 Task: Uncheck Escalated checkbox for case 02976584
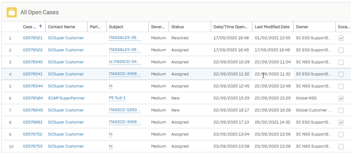pyautogui.click(x=341, y=98)
